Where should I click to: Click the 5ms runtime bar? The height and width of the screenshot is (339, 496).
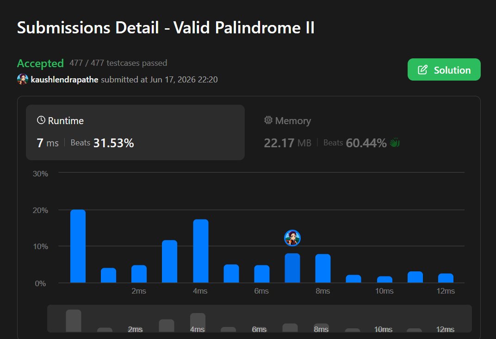(x=231, y=274)
